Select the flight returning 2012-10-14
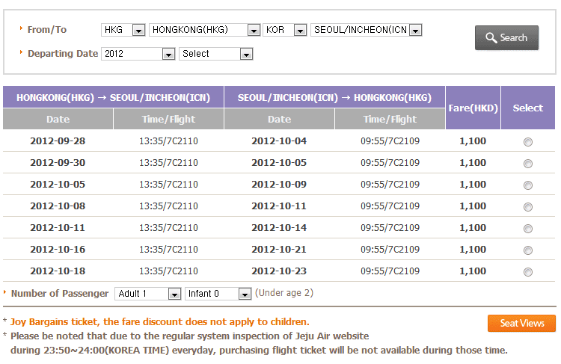 pyautogui.click(x=528, y=229)
